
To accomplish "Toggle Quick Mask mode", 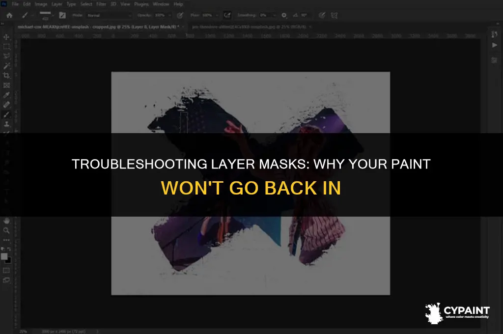I will point(6,271).
